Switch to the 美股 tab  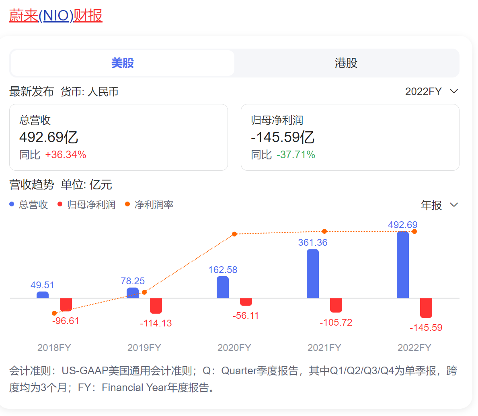(122, 63)
